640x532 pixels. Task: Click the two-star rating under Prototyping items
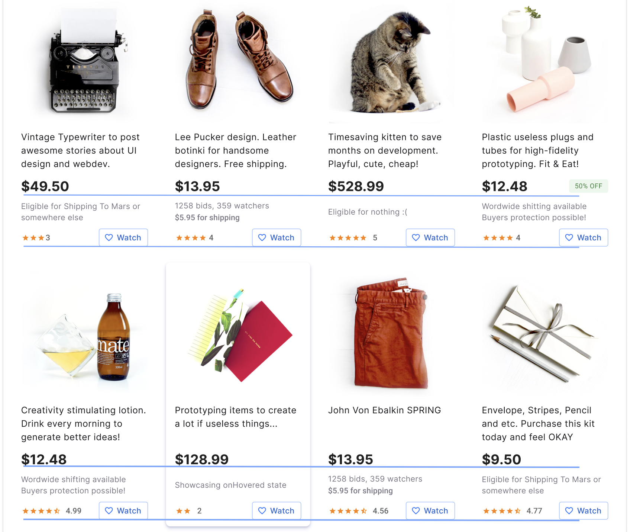pos(183,511)
